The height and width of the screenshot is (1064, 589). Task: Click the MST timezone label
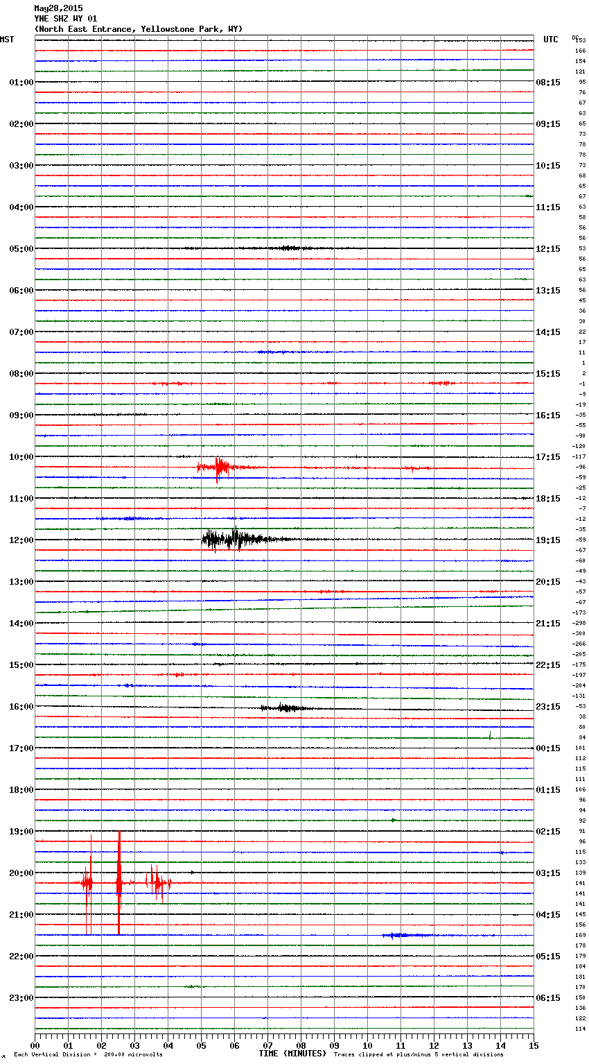[7, 40]
